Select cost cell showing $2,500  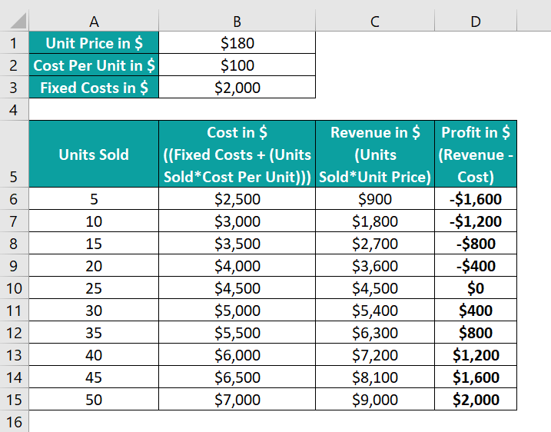click(x=237, y=198)
